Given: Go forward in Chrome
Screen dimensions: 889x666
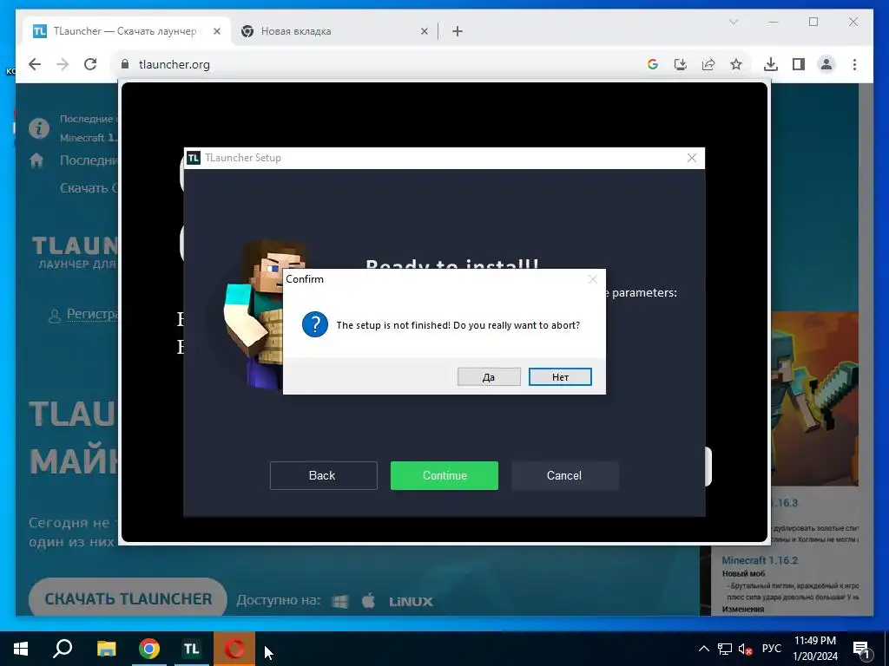Looking at the screenshot, I should pos(63,64).
